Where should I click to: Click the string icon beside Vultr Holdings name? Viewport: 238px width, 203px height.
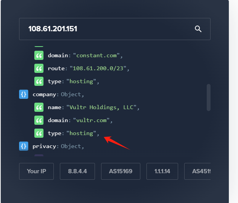pyautogui.click(x=39, y=108)
